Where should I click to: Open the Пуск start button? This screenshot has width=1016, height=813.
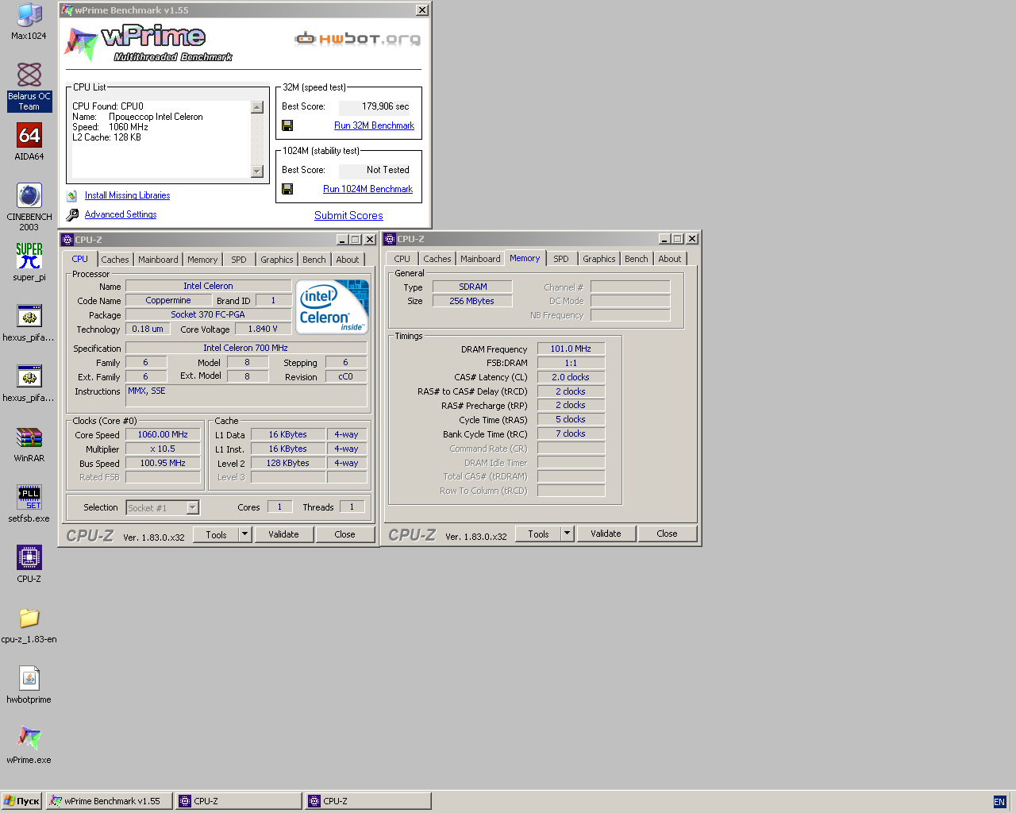click(21, 801)
